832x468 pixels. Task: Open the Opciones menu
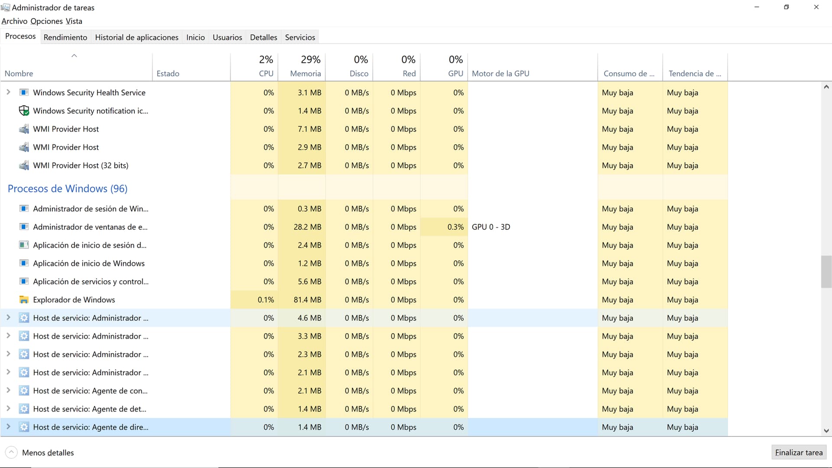[46, 21]
